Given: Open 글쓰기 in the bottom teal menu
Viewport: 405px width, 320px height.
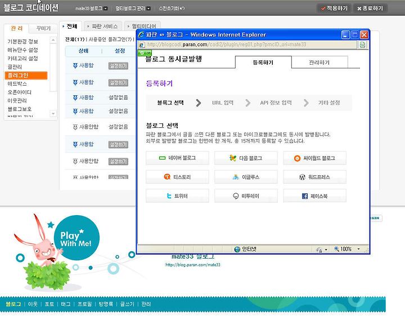Looking at the screenshot, I should (x=127, y=304).
